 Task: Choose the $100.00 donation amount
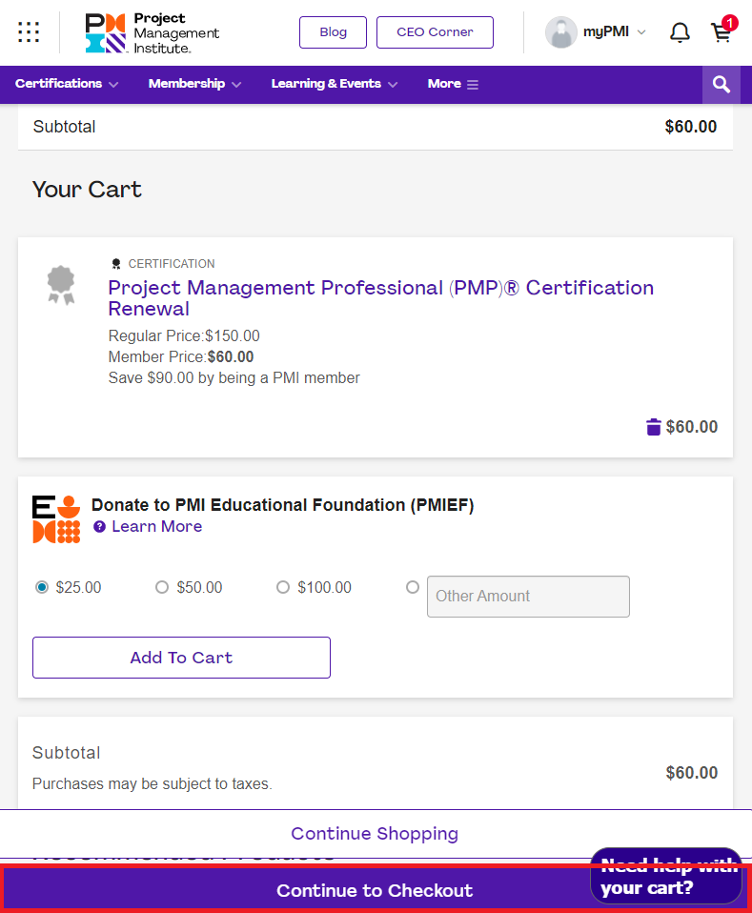[x=283, y=587]
